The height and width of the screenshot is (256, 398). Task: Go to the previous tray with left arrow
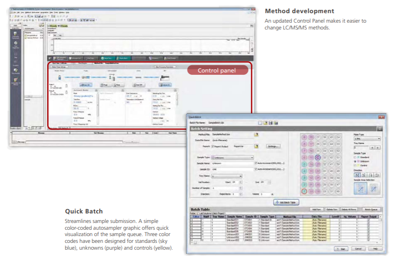pos(372,148)
